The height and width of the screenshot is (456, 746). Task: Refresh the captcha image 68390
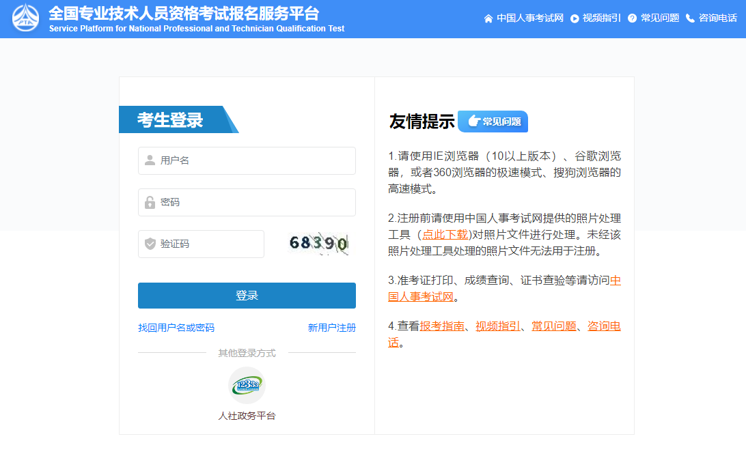pyautogui.click(x=318, y=244)
